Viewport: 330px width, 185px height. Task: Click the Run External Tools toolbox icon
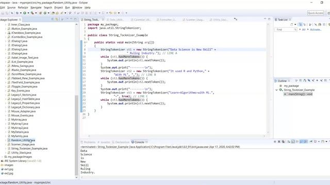point(32,13)
